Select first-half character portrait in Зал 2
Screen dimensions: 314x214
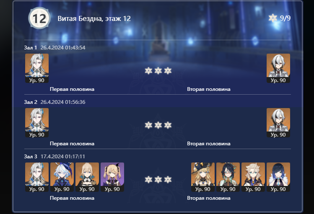pyautogui.click(x=37, y=123)
